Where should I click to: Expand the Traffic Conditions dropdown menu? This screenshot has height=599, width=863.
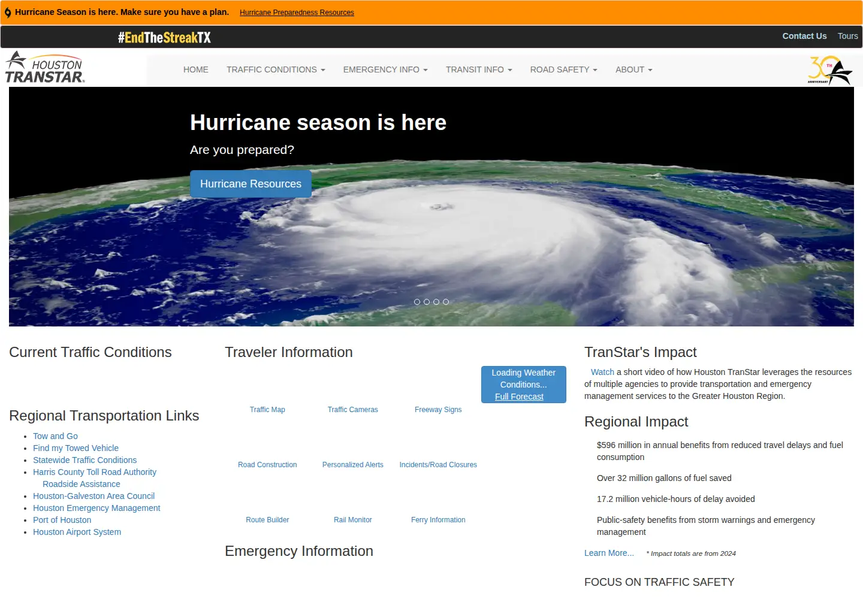pyautogui.click(x=276, y=69)
